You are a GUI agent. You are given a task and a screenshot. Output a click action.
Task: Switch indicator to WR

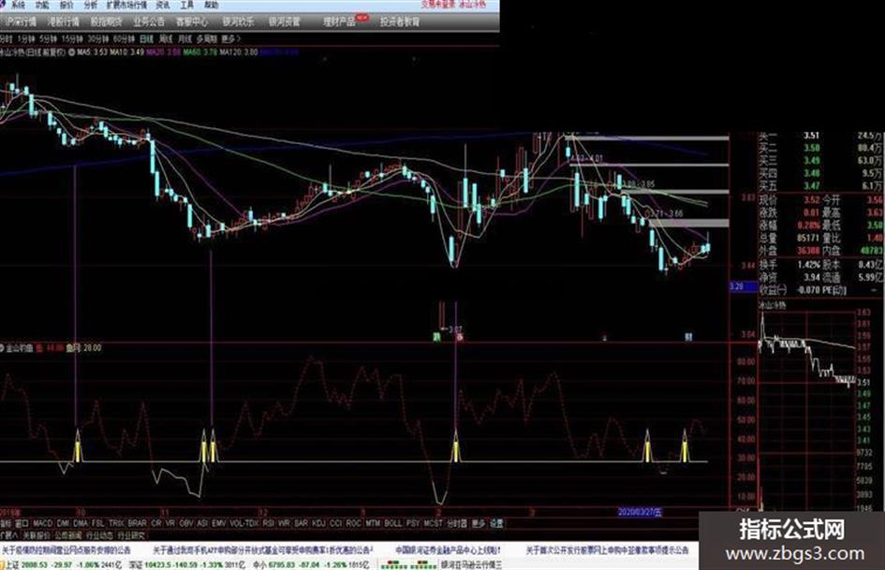285,524
